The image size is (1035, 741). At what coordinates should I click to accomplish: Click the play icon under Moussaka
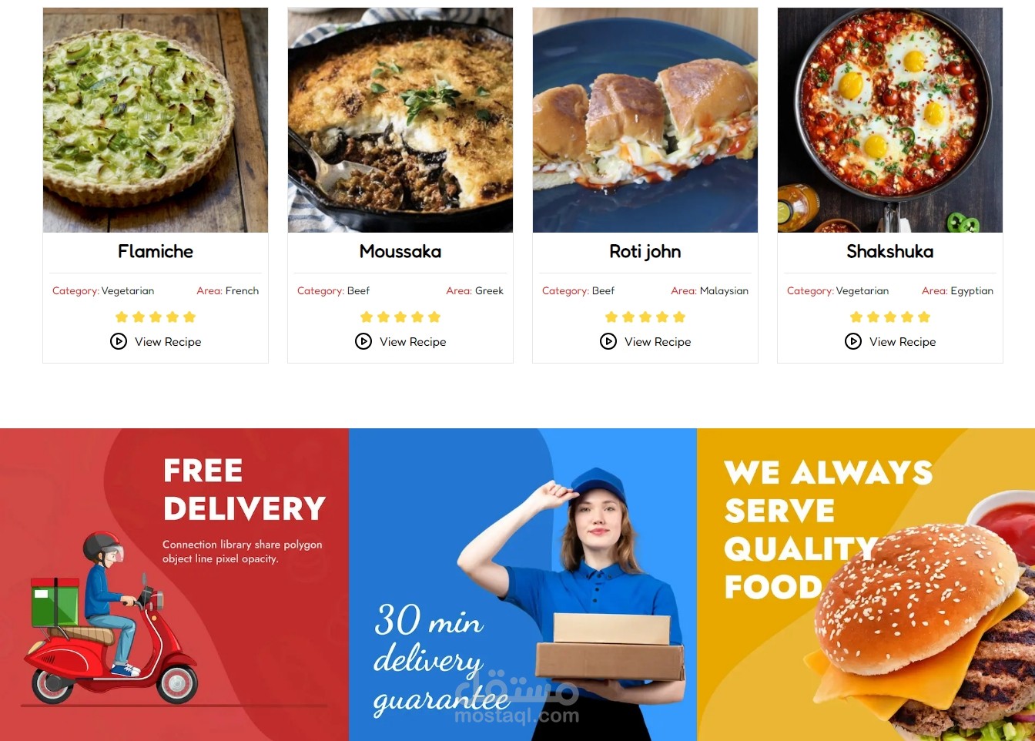pos(363,341)
